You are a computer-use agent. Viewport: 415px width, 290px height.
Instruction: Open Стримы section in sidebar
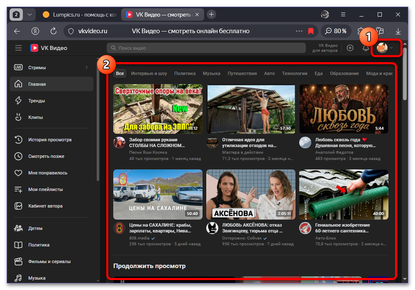coord(51,68)
